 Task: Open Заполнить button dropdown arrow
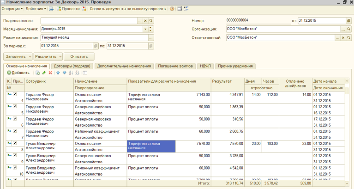pos(30,57)
